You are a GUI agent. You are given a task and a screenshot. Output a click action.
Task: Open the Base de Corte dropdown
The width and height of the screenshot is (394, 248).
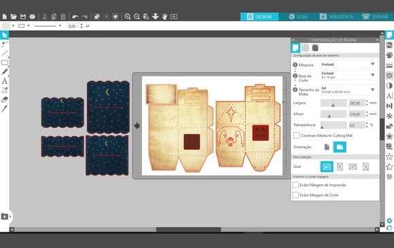tap(349, 75)
